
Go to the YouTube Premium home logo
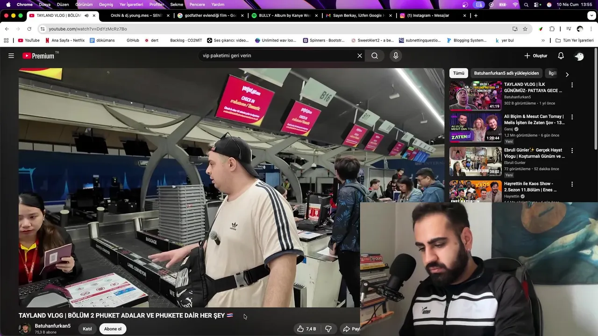[x=38, y=56]
